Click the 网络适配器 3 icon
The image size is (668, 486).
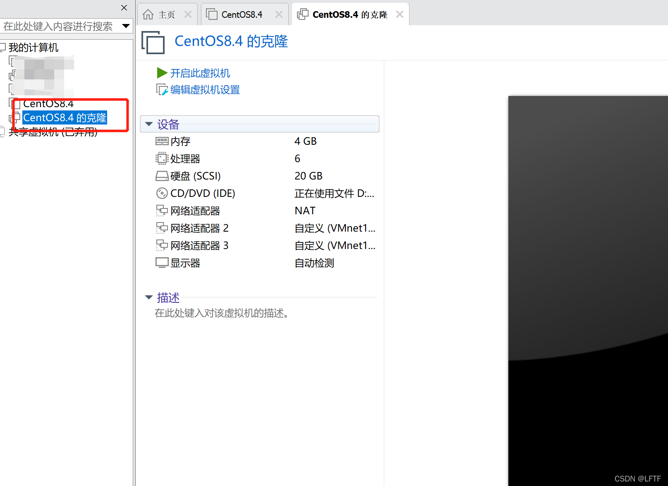(162, 246)
